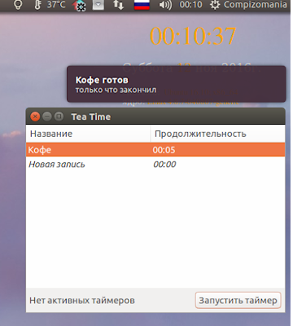The width and height of the screenshot is (293, 326).
Task: Minimize the Tea Time window
Action: point(47,117)
